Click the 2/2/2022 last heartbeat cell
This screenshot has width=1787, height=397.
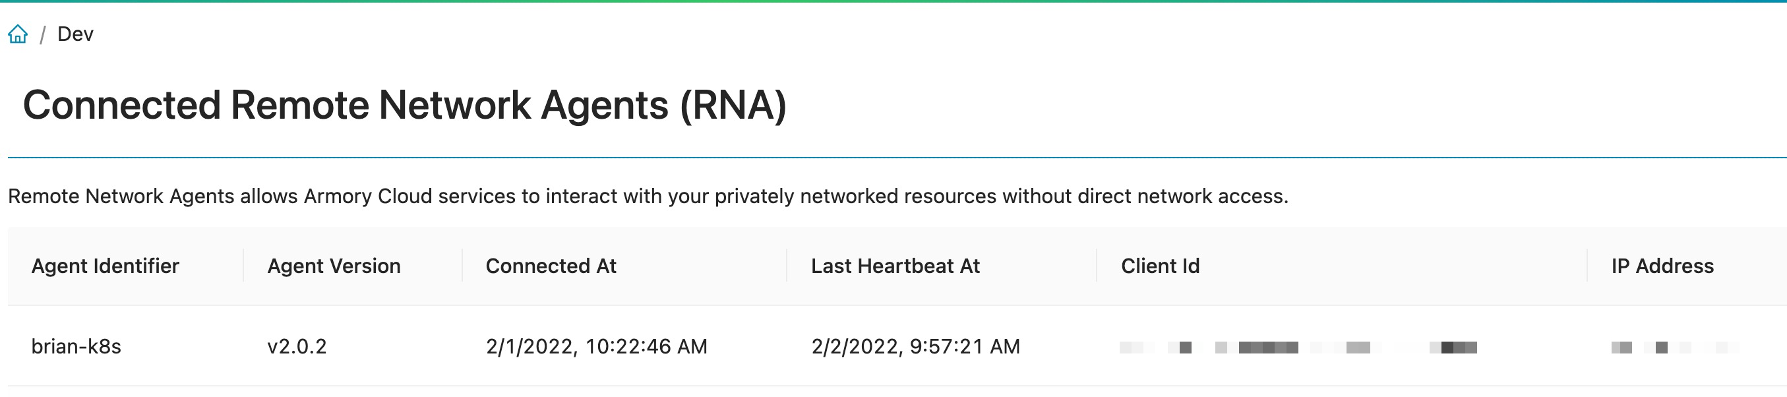point(915,346)
